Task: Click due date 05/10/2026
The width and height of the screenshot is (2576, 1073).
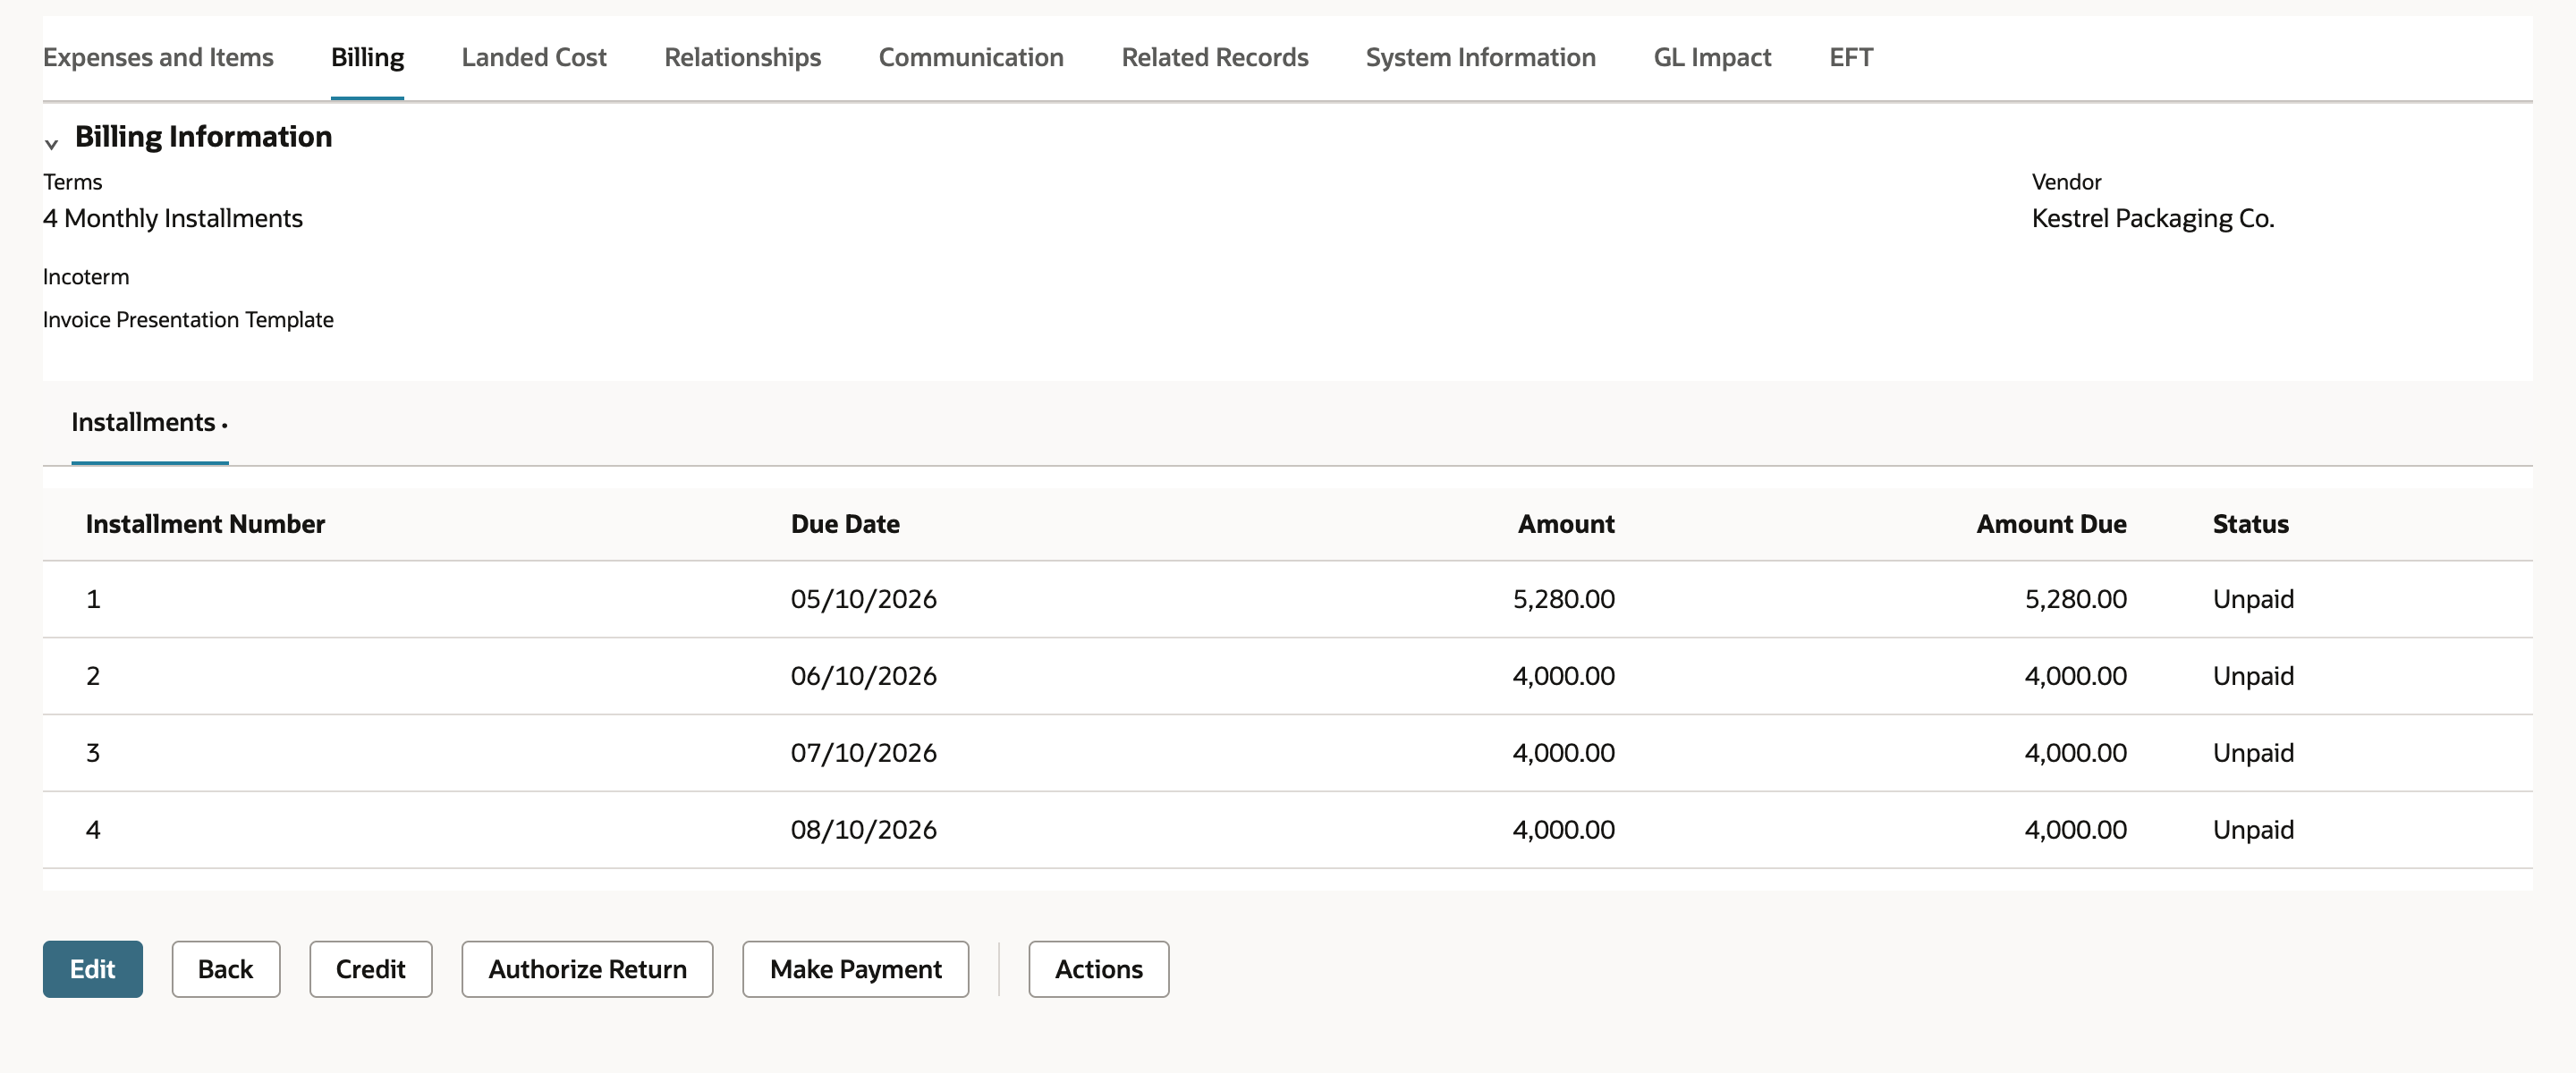Action: pyautogui.click(x=863, y=598)
